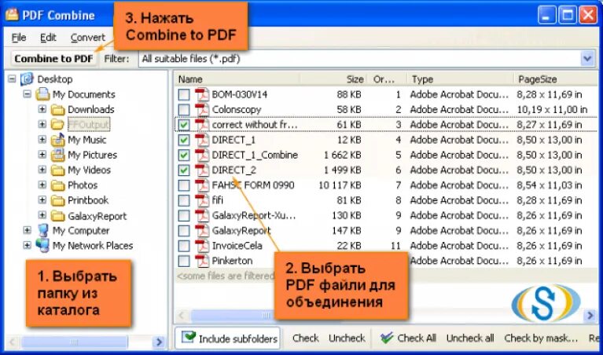603x355 pixels.
Task: Select the My Documents folder icon
Action: pyautogui.click(x=42, y=94)
